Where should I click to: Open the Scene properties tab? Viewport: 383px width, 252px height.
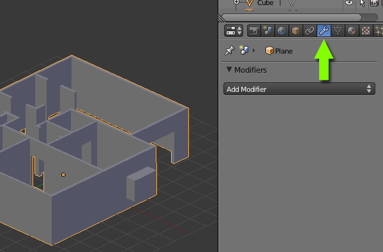point(268,31)
